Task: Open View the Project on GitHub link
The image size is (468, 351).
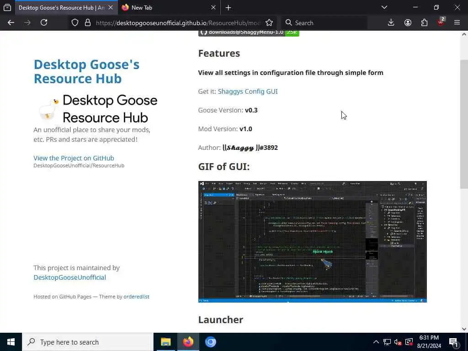Action: tap(74, 158)
